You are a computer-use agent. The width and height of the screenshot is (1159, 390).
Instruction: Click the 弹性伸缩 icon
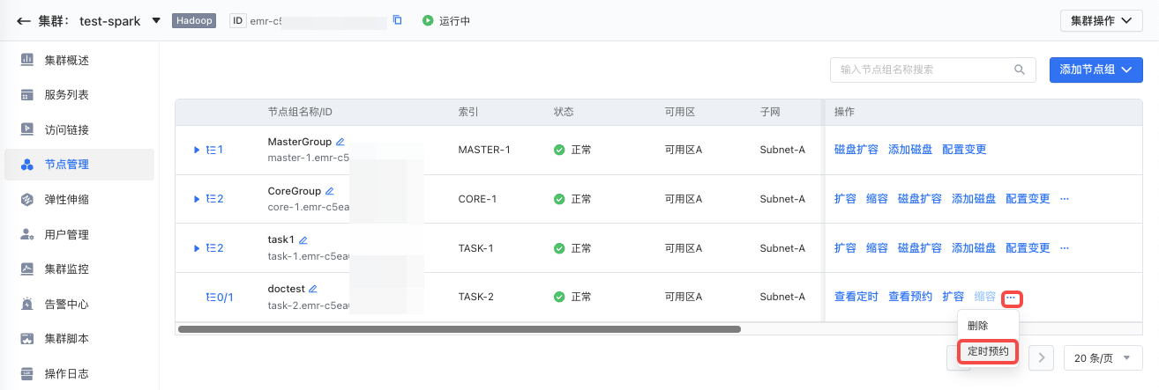click(27, 200)
